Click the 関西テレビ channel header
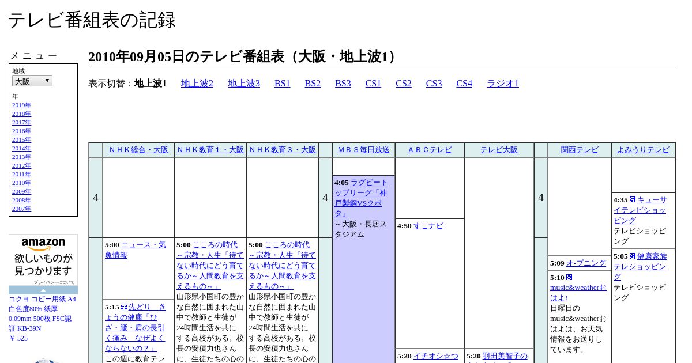Screen dimensions: 692x363 (x=580, y=150)
